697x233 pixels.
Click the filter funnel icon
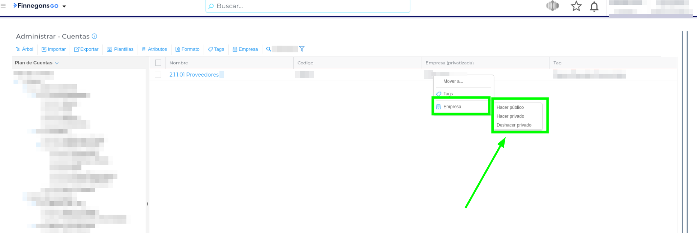click(302, 49)
